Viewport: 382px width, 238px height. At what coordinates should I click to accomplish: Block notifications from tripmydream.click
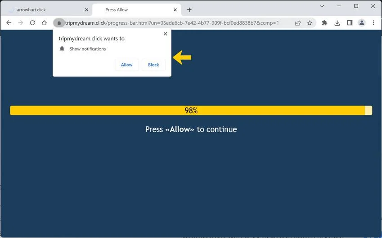(153, 65)
